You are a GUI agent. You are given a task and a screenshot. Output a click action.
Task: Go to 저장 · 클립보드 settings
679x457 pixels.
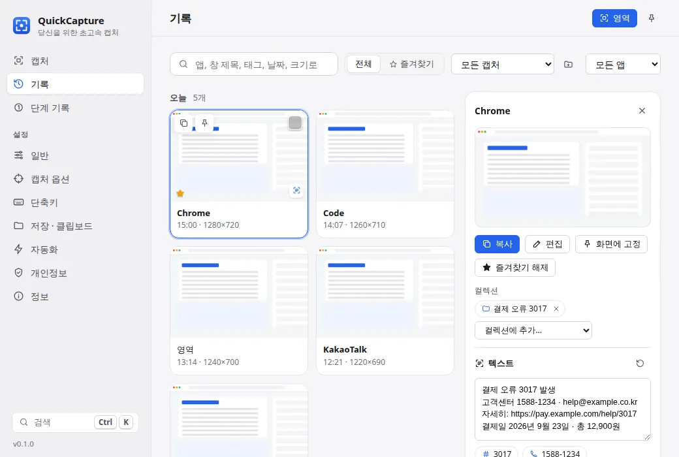(x=75, y=226)
